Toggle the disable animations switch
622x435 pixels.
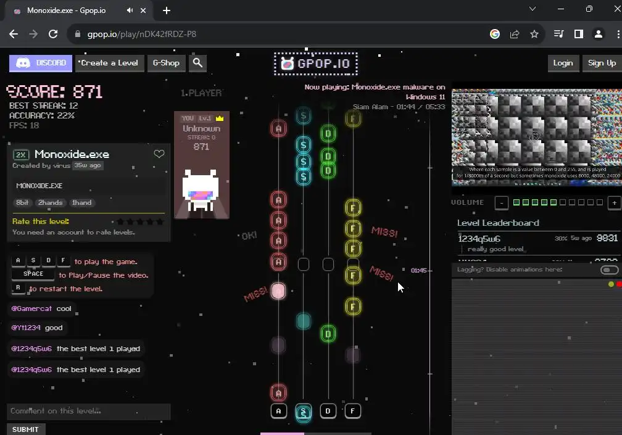(x=609, y=270)
